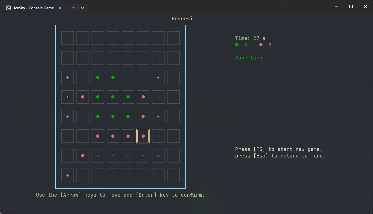The image size is (373, 214).
Task: Click the highlighted red piece with the cursor frame
Action: tap(143, 136)
